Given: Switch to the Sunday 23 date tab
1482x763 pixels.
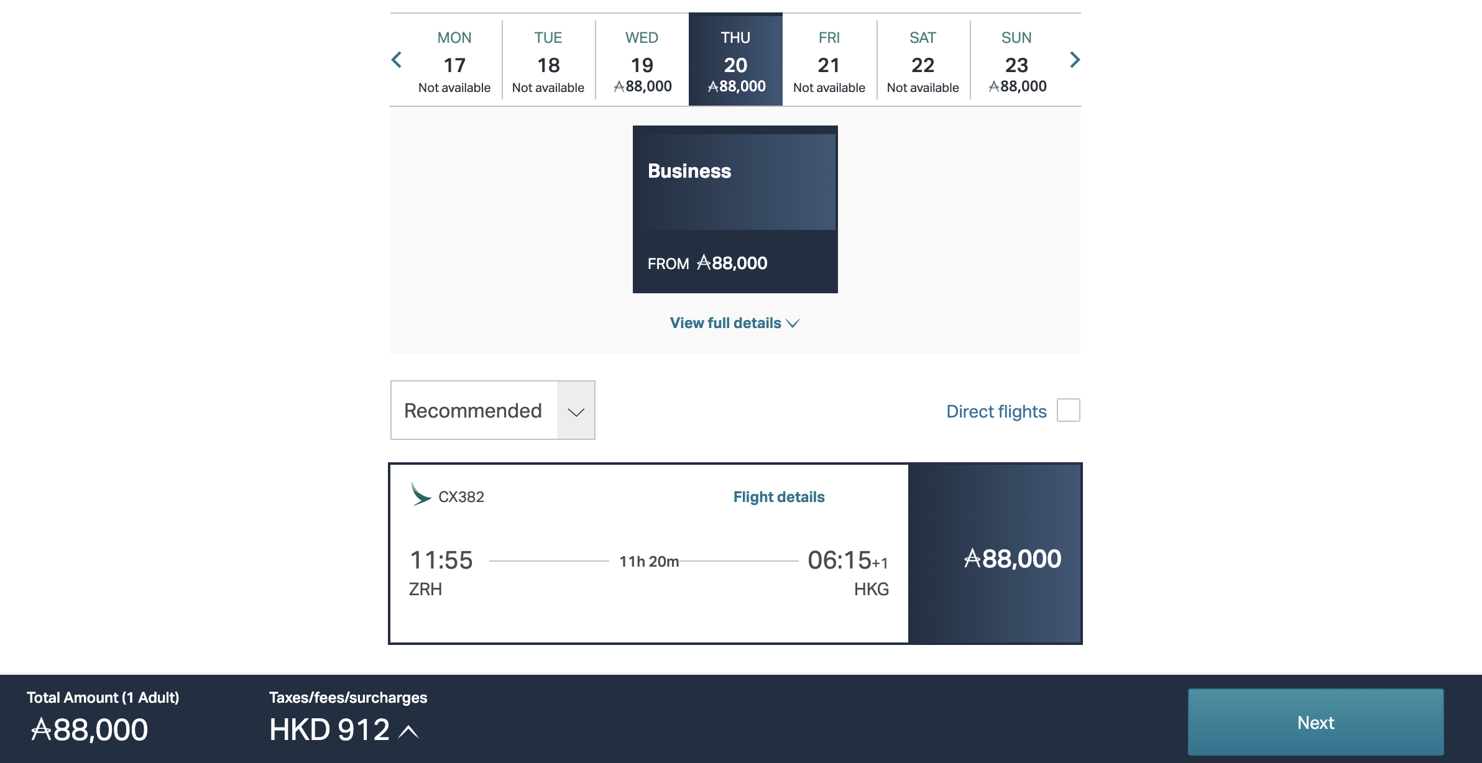Looking at the screenshot, I should tap(1015, 60).
